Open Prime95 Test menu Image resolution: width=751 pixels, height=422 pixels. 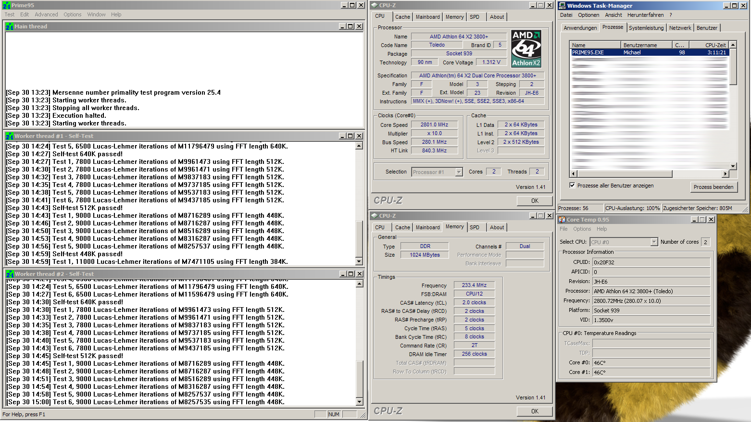pos(10,14)
